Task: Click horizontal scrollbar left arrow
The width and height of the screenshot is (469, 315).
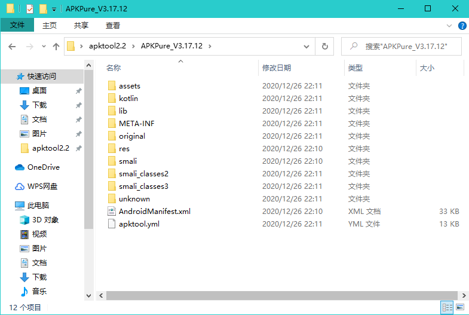Action: click(101, 295)
